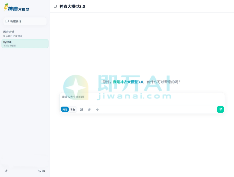
Task: Enable the 简洁 reply mode
Action: 64,109
